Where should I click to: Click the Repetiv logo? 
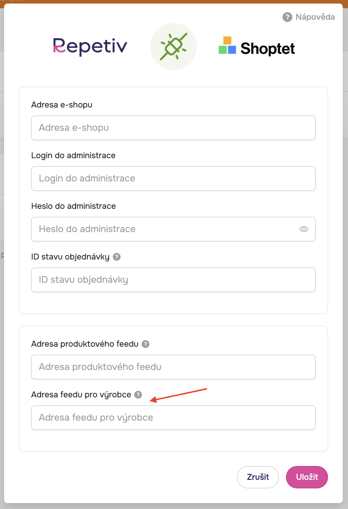click(90, 47)
